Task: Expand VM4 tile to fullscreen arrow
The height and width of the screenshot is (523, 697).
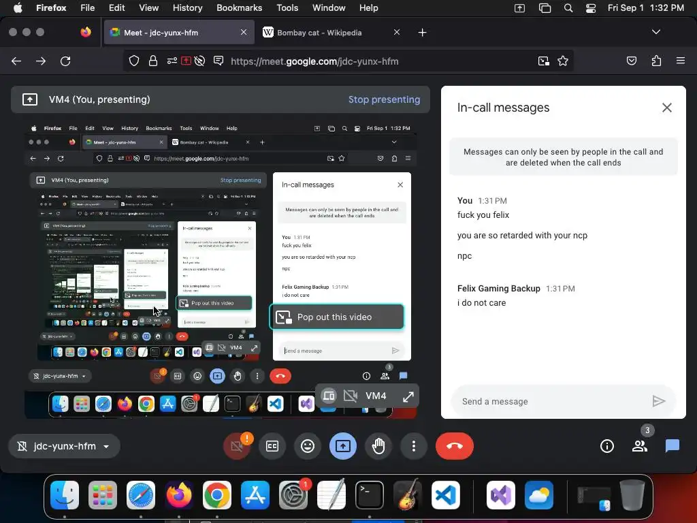Action: point(408,396)
